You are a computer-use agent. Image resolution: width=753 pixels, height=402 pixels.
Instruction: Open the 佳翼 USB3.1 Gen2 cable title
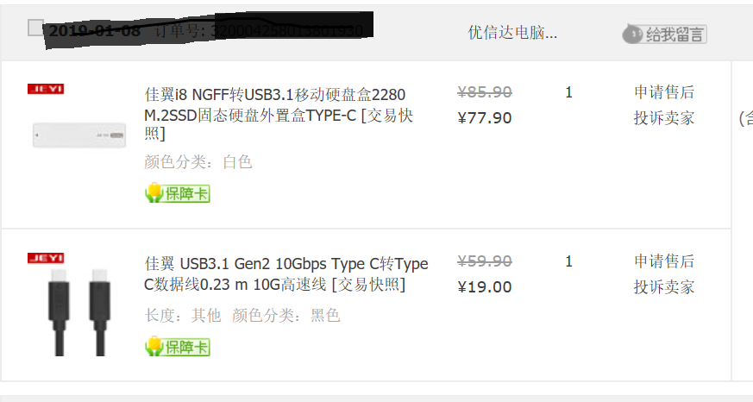(286, 273)
